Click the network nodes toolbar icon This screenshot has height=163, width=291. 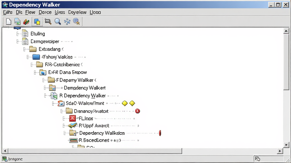[67, 22]
